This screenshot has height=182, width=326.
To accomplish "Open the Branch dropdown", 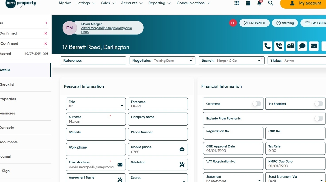I will pyautogui.click(x=231, y=61).
